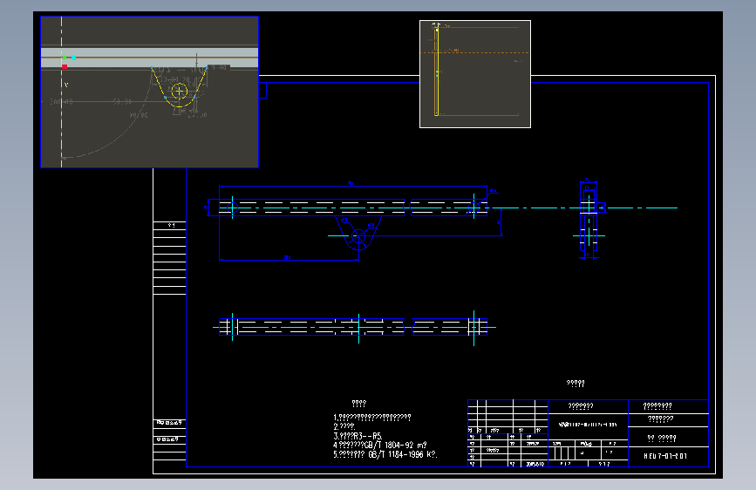Select the note mentioning GB/T 1184-1996
The width and height of the screenshot is (756, 490).
point(385,454)
